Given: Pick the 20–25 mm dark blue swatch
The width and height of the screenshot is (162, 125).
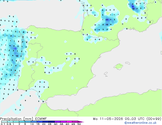Looking at the screenshot, I should (46, 122).
